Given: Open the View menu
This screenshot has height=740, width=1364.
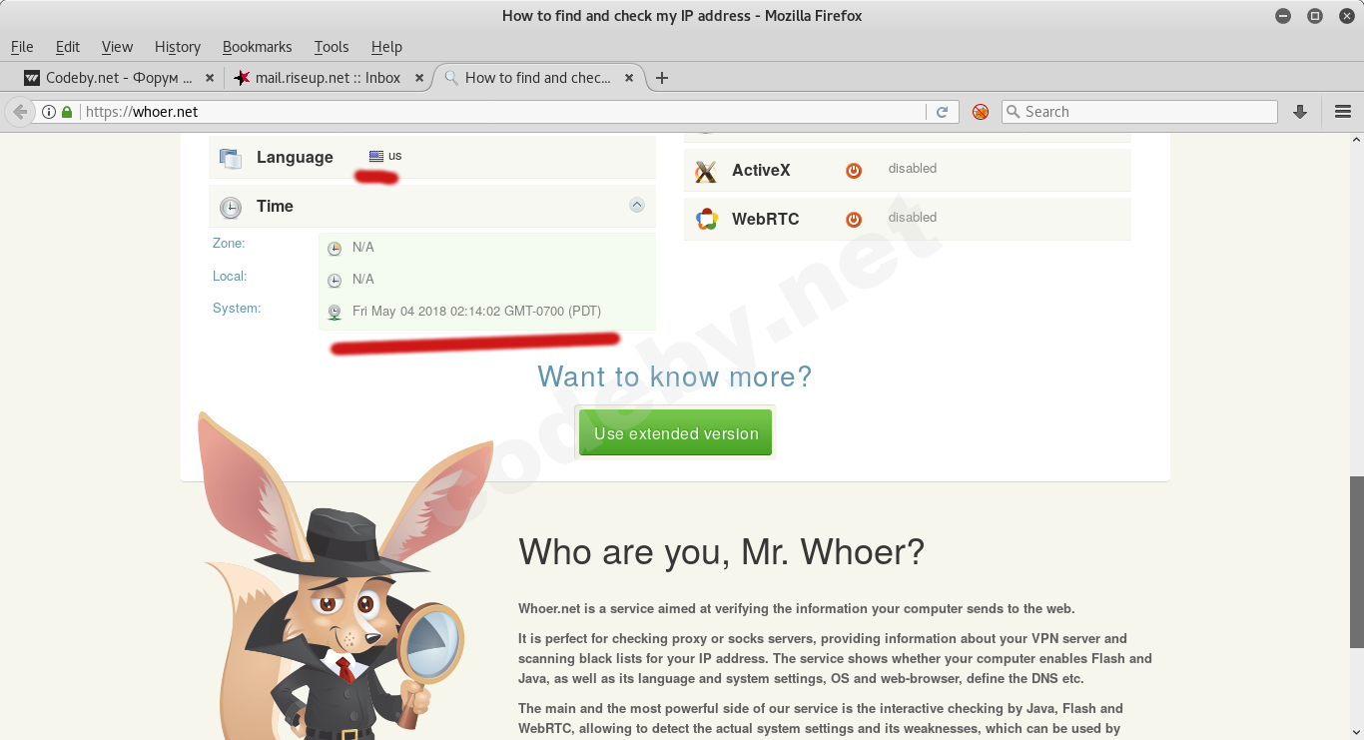Looking at the screenshot, I should click(x=117, y=47).
